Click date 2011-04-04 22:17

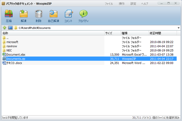point(162,59)
